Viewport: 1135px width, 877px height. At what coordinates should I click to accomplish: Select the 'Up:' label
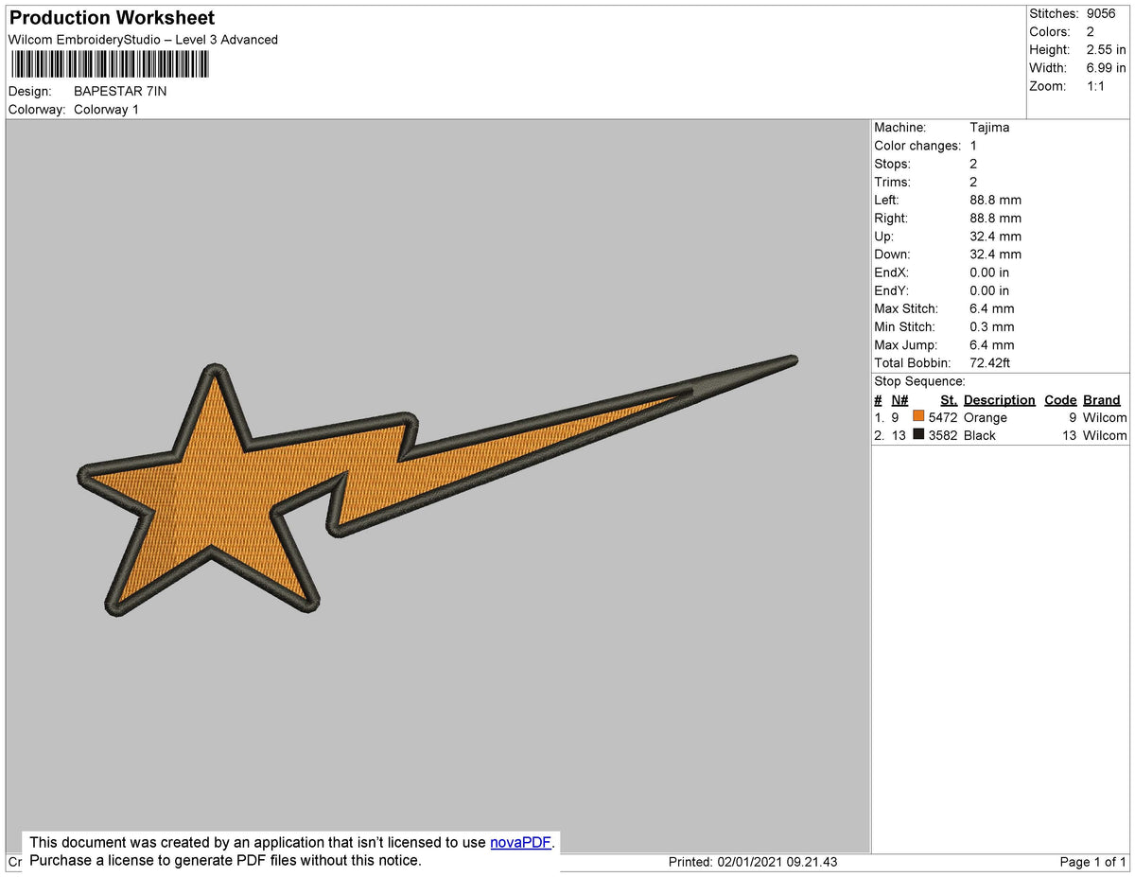(883, 237)
